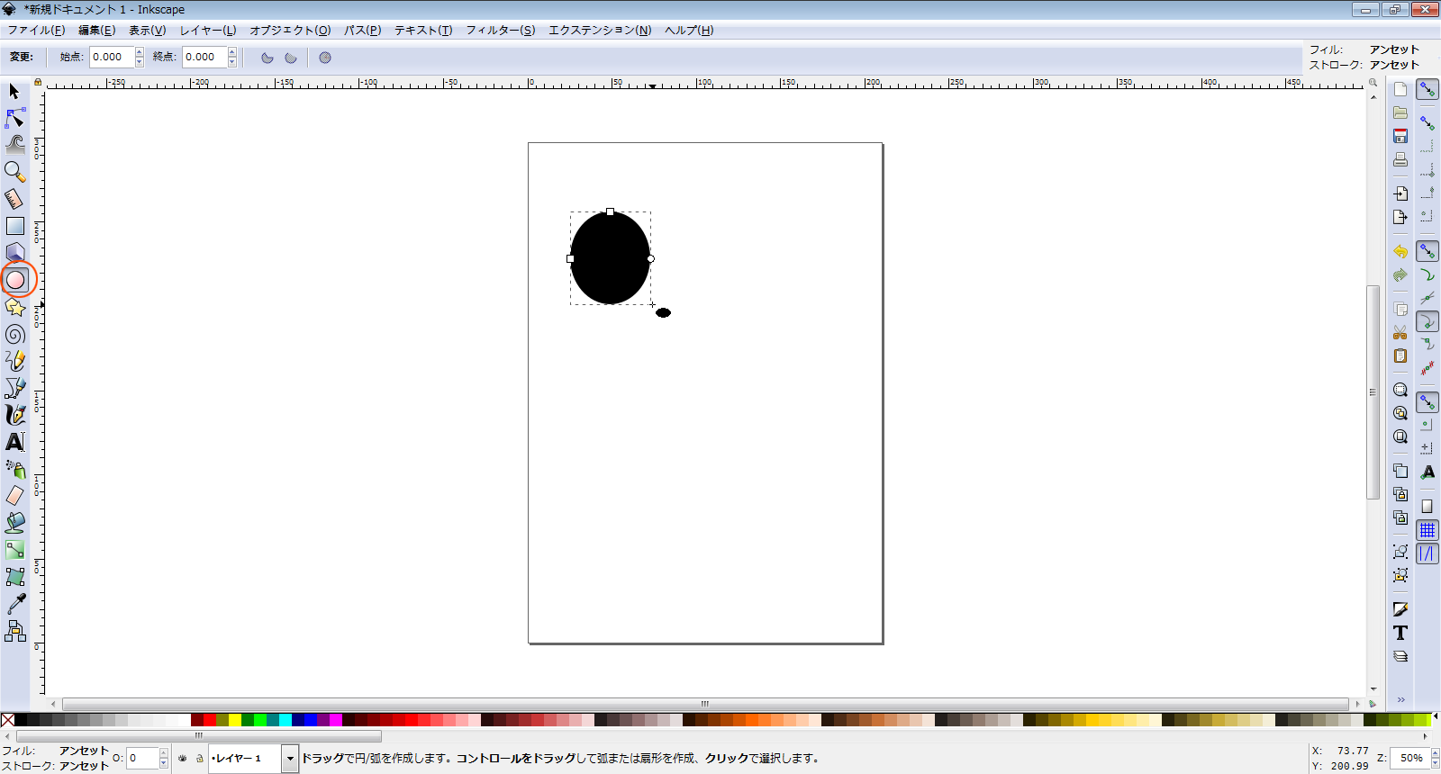
Task: Click the make whole ellipse button
Action: pyautogui.click(x=325, y=58)
